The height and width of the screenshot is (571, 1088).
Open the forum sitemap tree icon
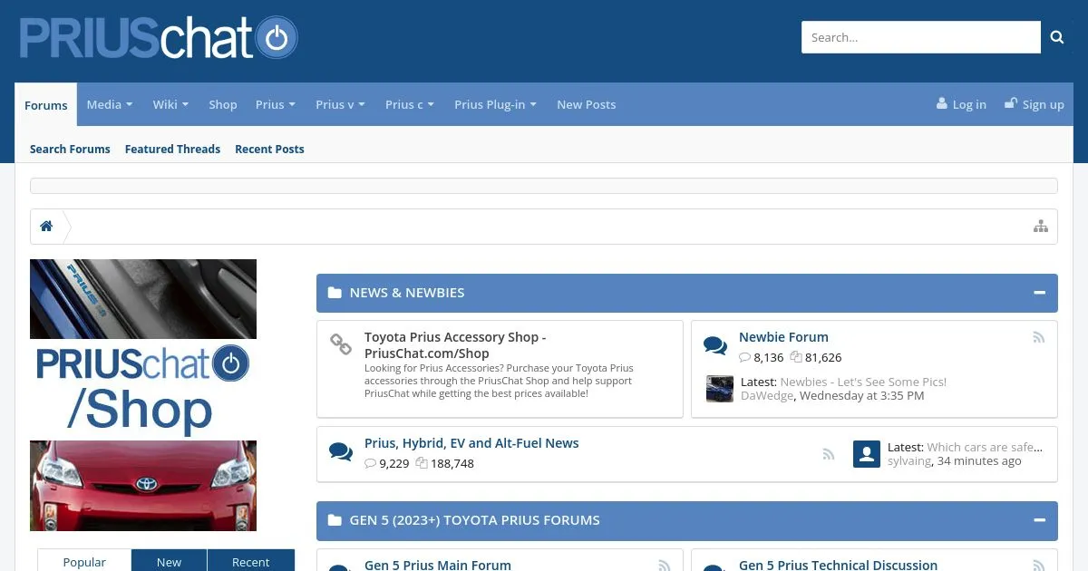coord(1041,227)
